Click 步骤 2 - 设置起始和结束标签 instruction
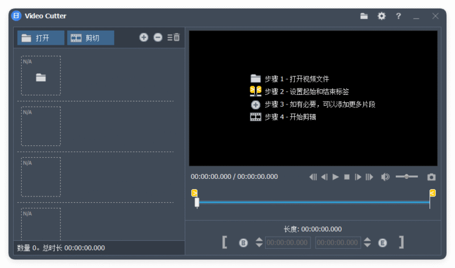The width and height of the screenshot is (455, 268). point(307,91)
